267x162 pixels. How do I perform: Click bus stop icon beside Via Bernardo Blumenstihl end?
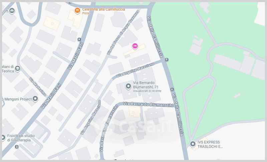tap(172, 89)
